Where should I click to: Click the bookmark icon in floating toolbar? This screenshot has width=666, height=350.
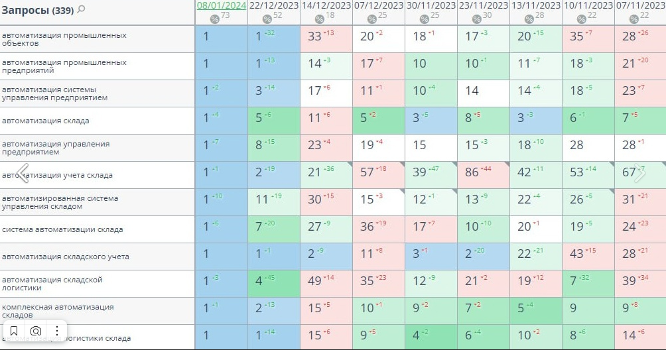[14, 330]
